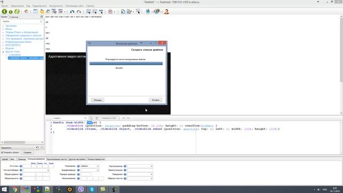This screenshot has width=343, height=193.
Task: Switch to the Шрифт properties tab
Action: point(5,159)
